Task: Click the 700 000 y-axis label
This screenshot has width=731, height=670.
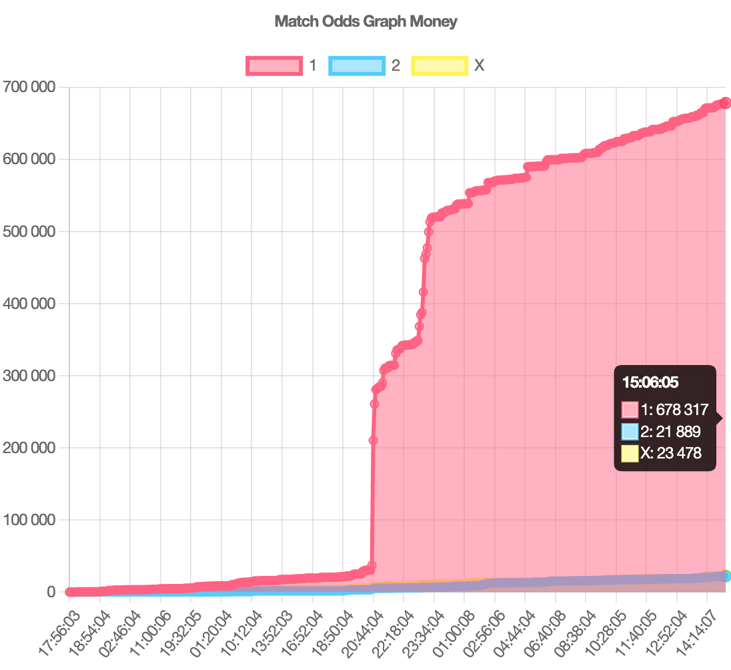Action: click(29, 87)
